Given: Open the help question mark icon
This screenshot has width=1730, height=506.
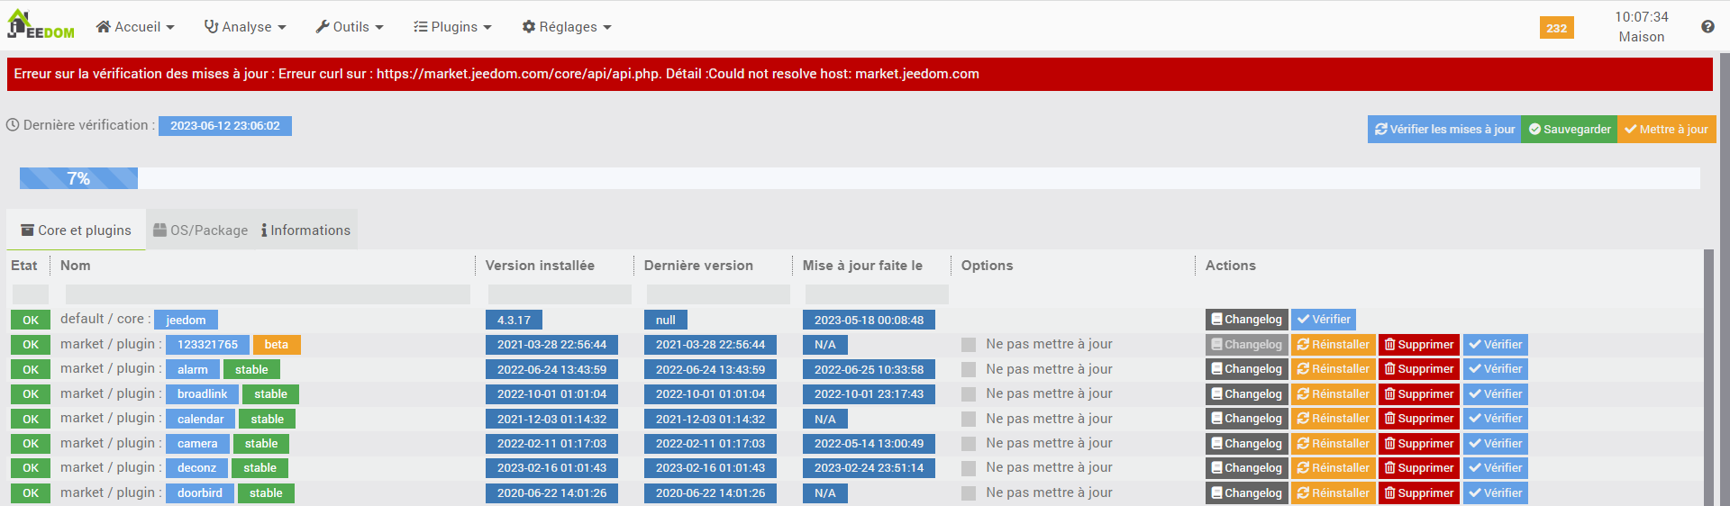Looking at the screenshot, I should pyautogui.click(x=1707, y=27).
